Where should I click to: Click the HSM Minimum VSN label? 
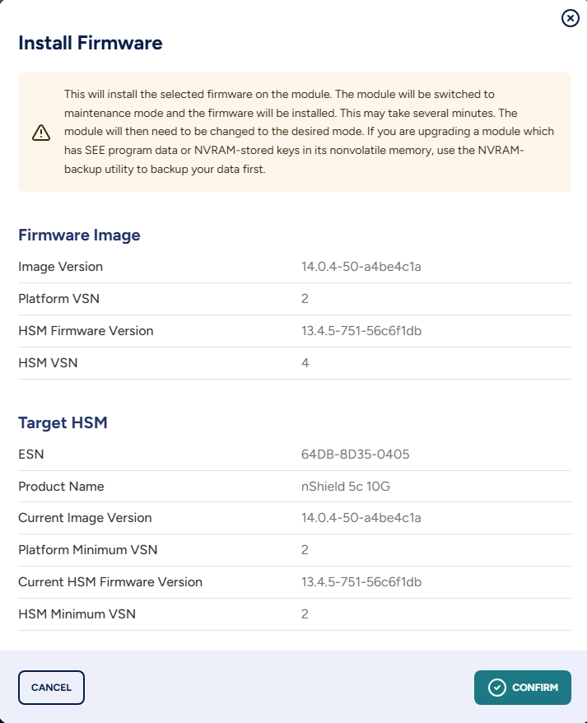coord(77,613)
